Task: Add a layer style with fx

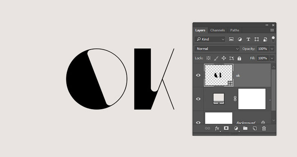Action: pos(217,128)
